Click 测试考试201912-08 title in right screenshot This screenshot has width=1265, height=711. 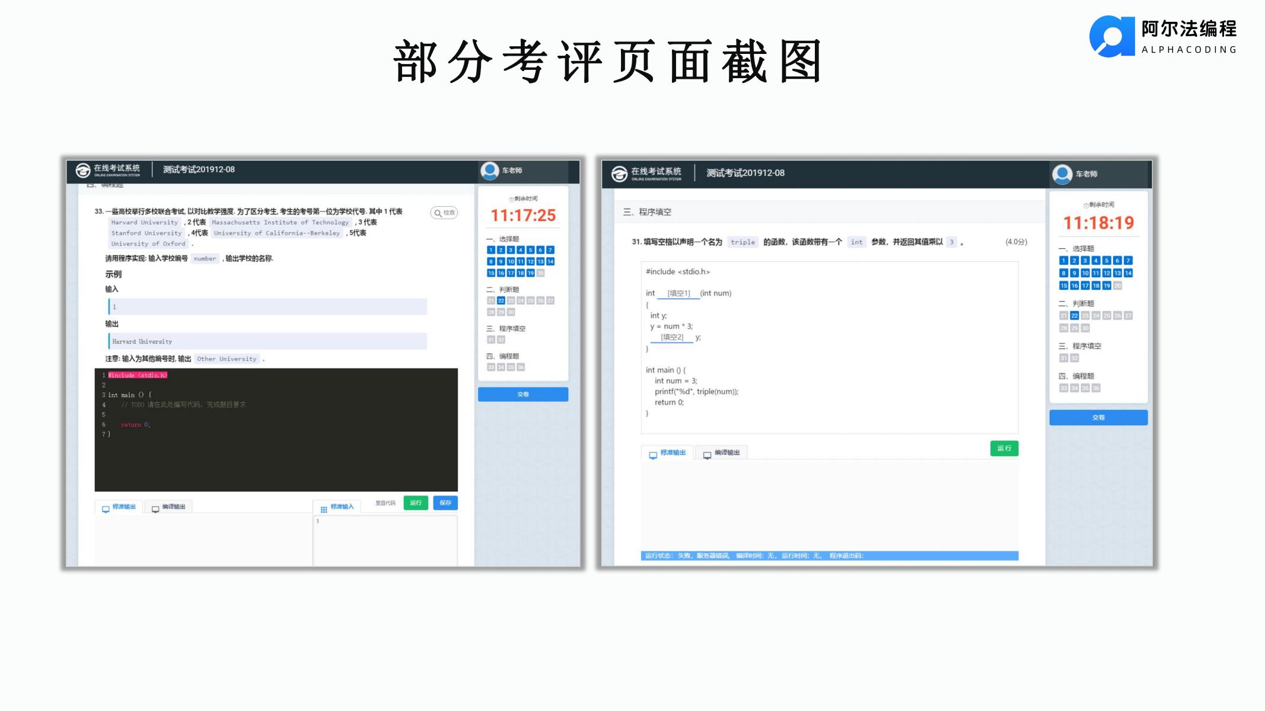[745, 173]
